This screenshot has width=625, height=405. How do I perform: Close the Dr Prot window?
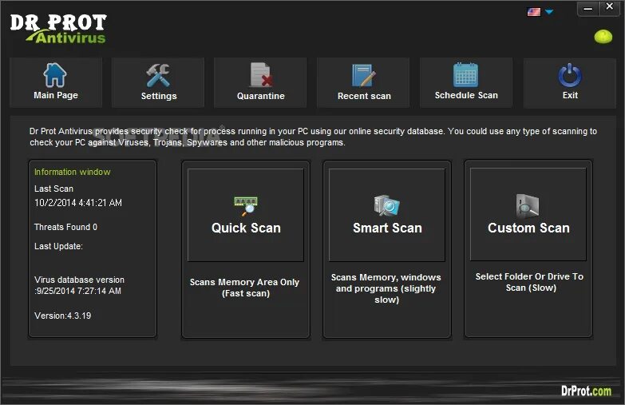pos(610,7)
